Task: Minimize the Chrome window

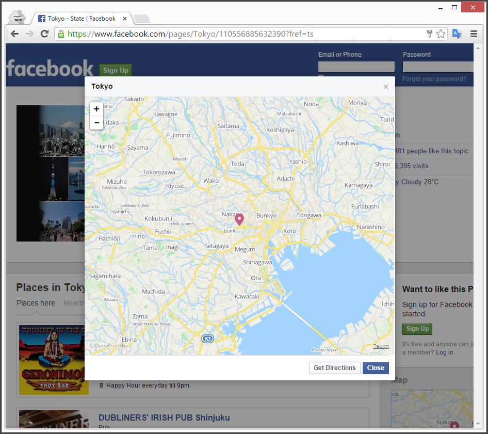Action: tap(441, 7)
